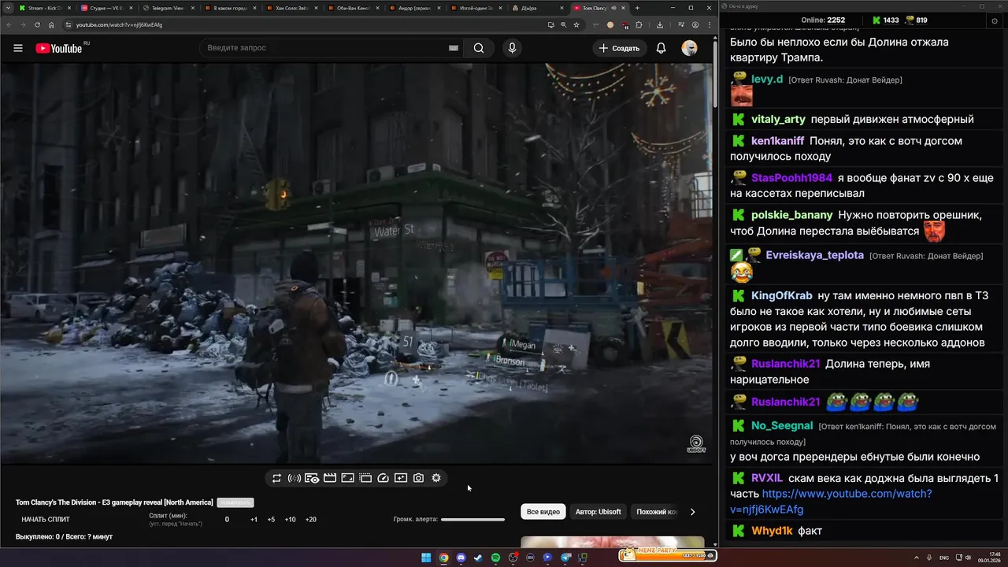The height and width of the screenshot is (567, 1008).
Task: Open the browser extensions puzzle icon
Action: (639, 24)
